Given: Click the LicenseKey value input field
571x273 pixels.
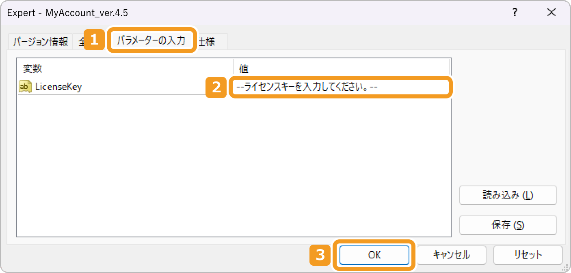Looking at the screenshot, I should [x=341, y=87].
